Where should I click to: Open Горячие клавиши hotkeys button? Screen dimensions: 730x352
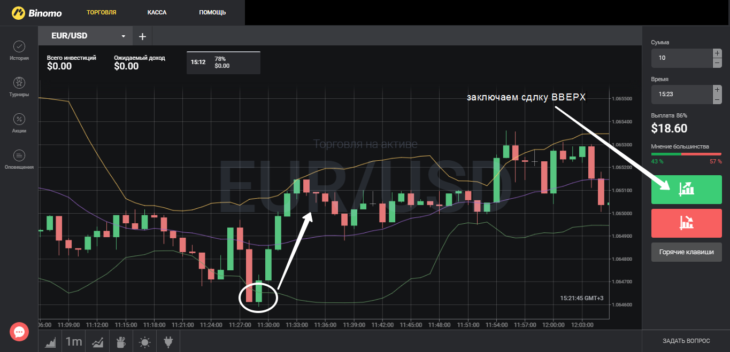[687, 252]
